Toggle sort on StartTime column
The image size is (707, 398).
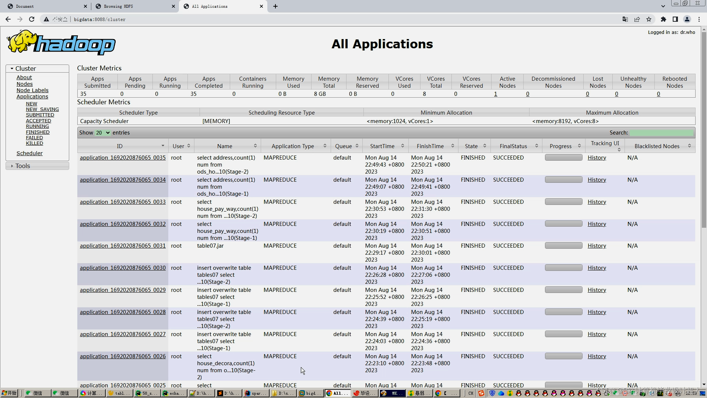(402, 146)
